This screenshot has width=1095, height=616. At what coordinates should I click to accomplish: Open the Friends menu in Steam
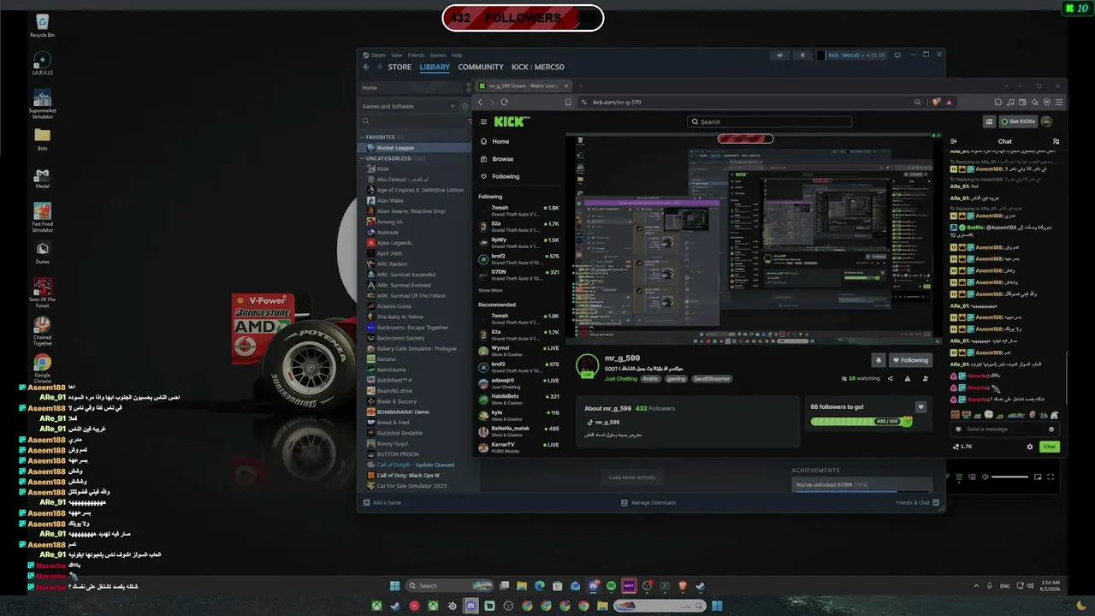(416, 55)
